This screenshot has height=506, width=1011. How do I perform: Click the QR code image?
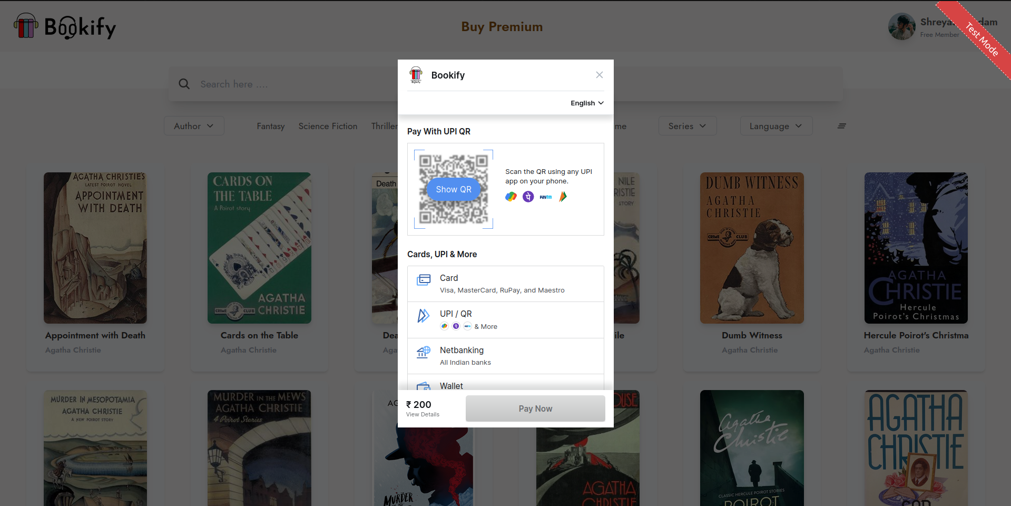click(x=454, y=189)
